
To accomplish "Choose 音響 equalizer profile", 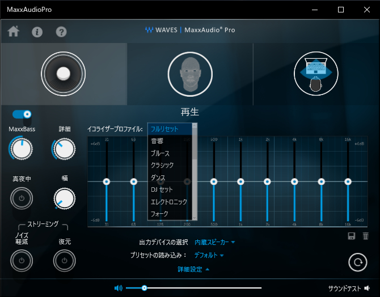I will [x=170, y=141].
